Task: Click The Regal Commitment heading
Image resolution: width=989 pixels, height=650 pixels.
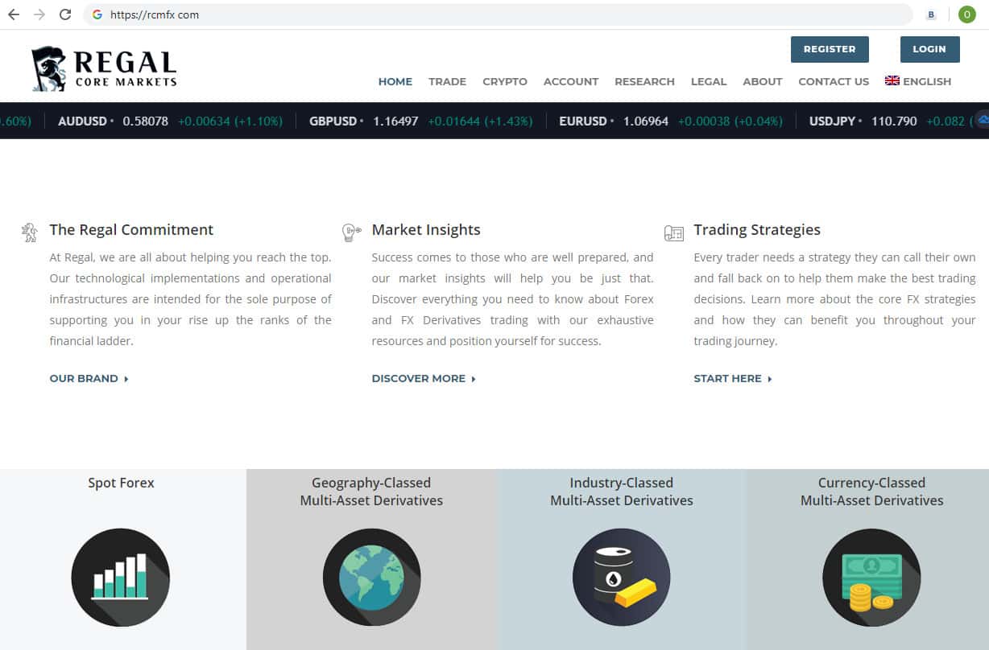Action: coord(131,230)
